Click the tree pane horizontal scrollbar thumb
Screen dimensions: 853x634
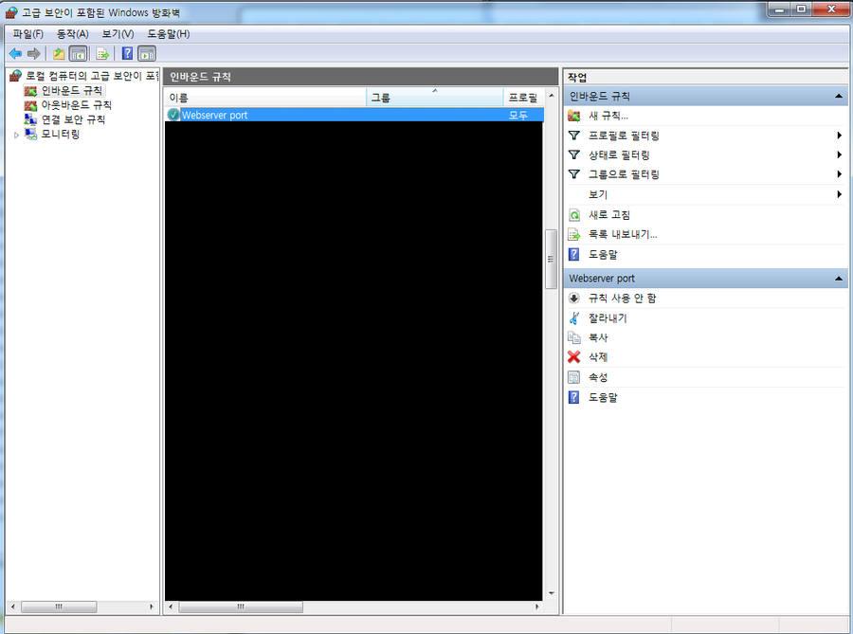click(59, 607)
